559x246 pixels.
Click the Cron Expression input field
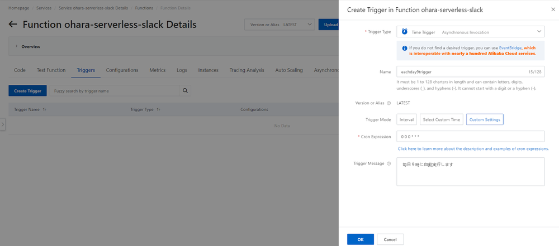pos(470,137)
